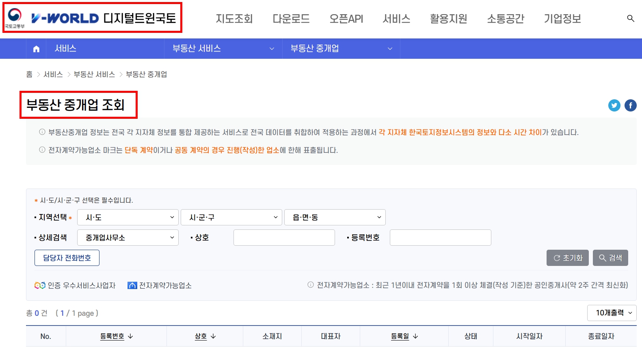Open the 소통공간 menu
642x347 pixels.
[506, 19]
